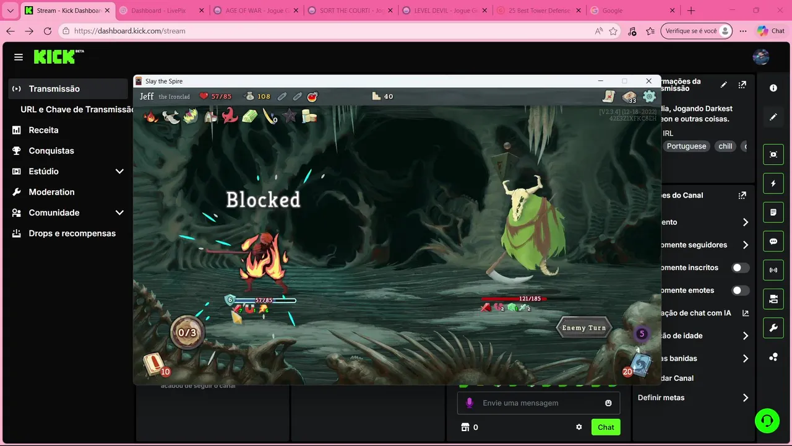792x446 pixels.
Task: Inspect the banana relic with counter
Action: point(270,116)
